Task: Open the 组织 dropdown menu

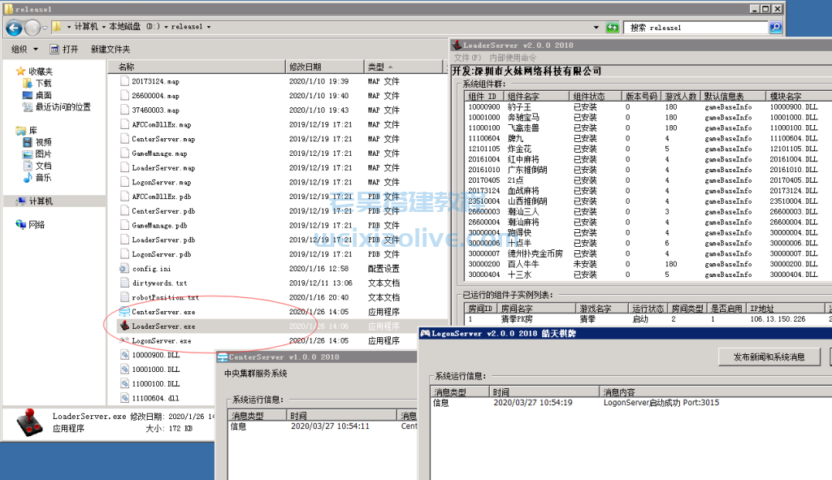Action: (24, 50)
